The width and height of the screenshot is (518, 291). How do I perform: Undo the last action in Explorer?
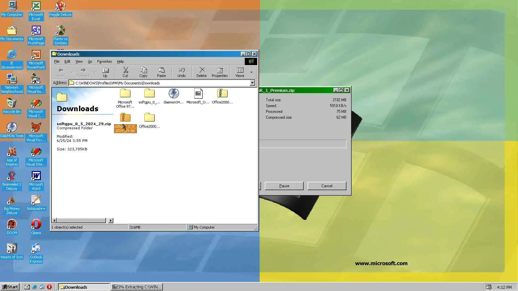click(x=182, y=72)
